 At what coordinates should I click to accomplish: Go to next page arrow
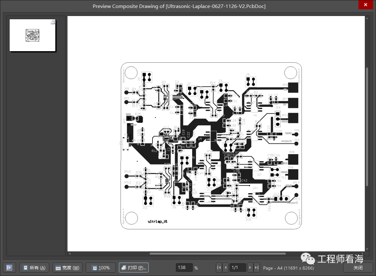click(x=250, y=268)
